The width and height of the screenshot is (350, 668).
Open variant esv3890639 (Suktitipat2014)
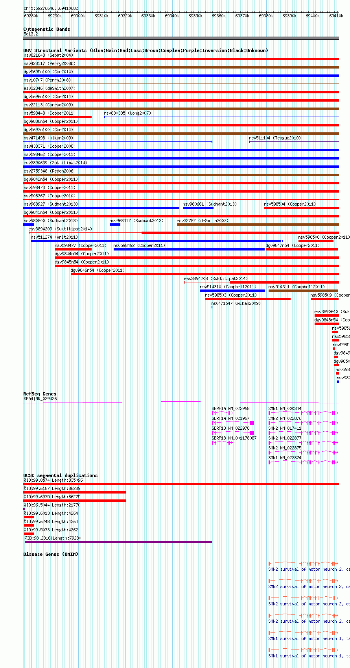[x=55, y=163]
